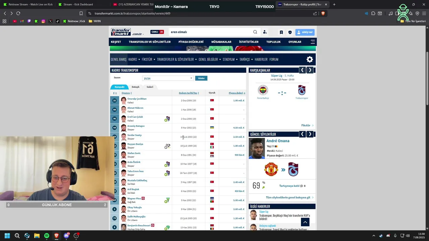This screenshot has height=241, width=429.
Task: Switch to Stream - Kick Dashboard browser tab
Action: 78,4
